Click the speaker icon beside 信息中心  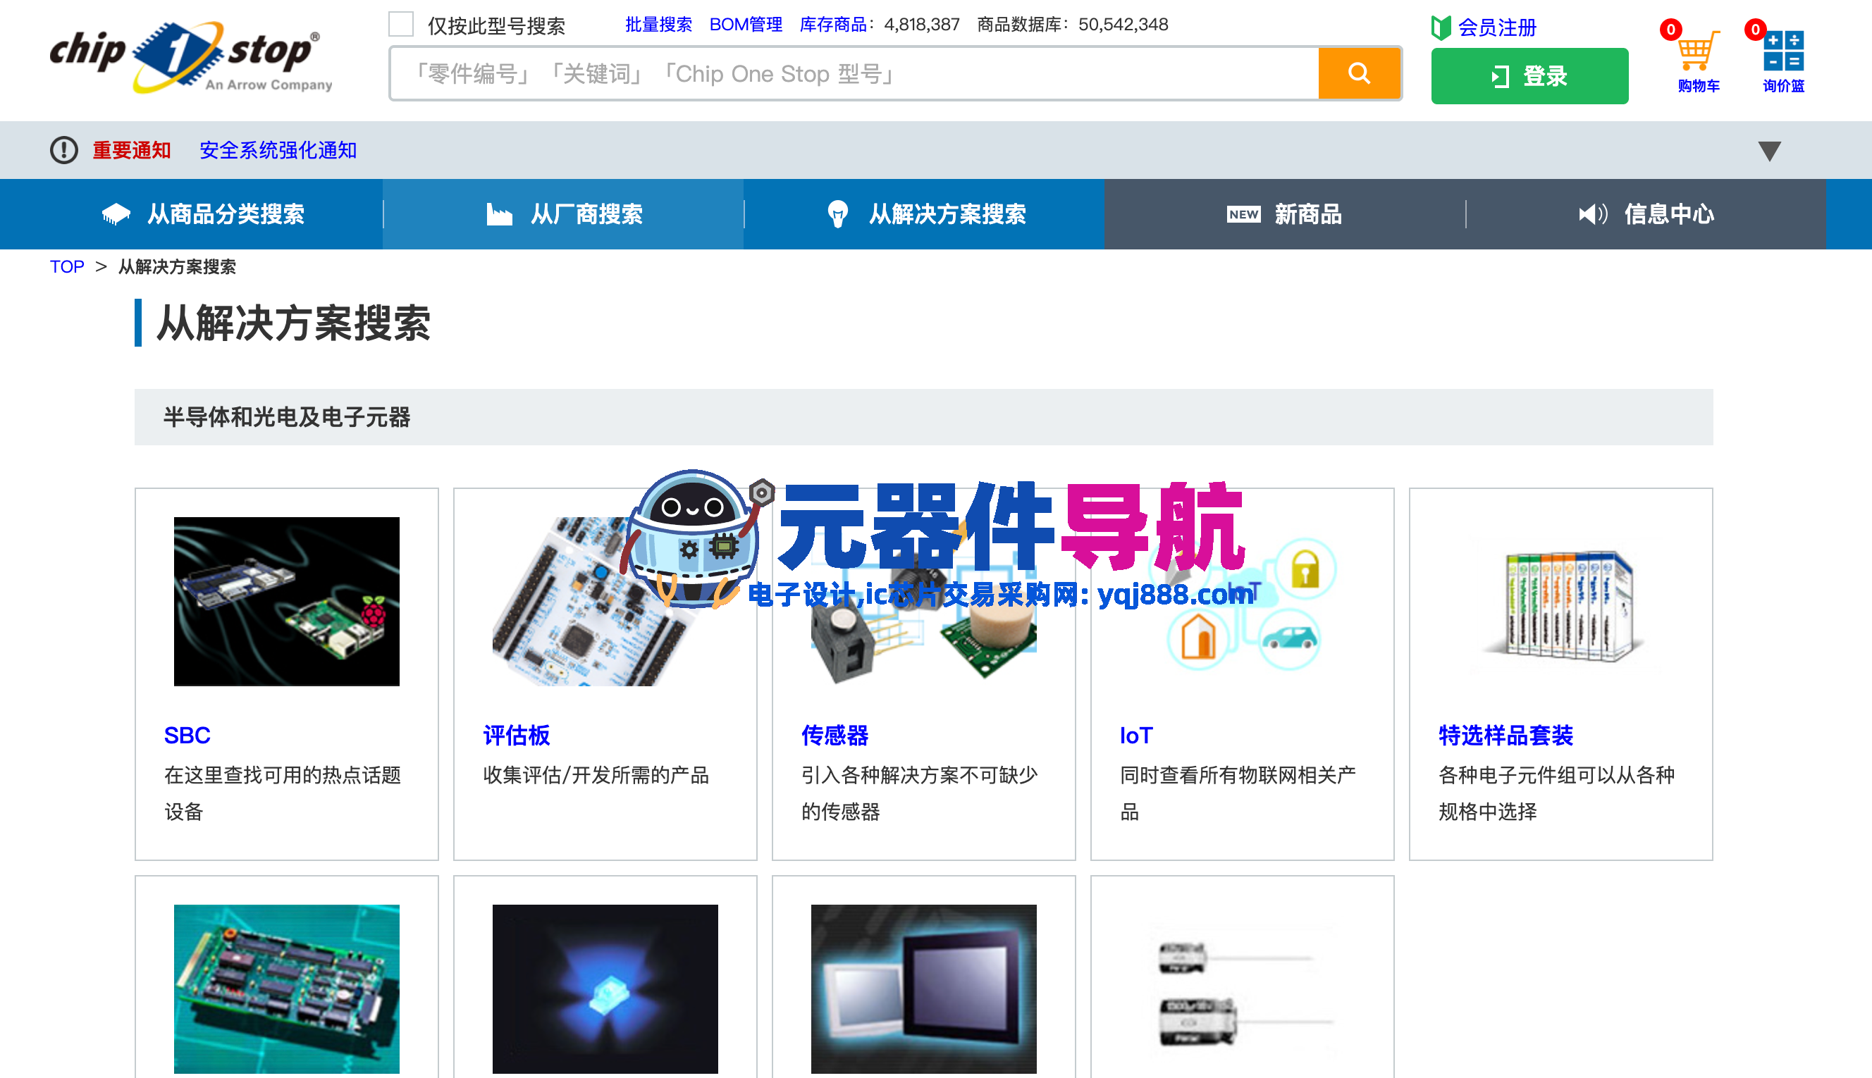1594,214
